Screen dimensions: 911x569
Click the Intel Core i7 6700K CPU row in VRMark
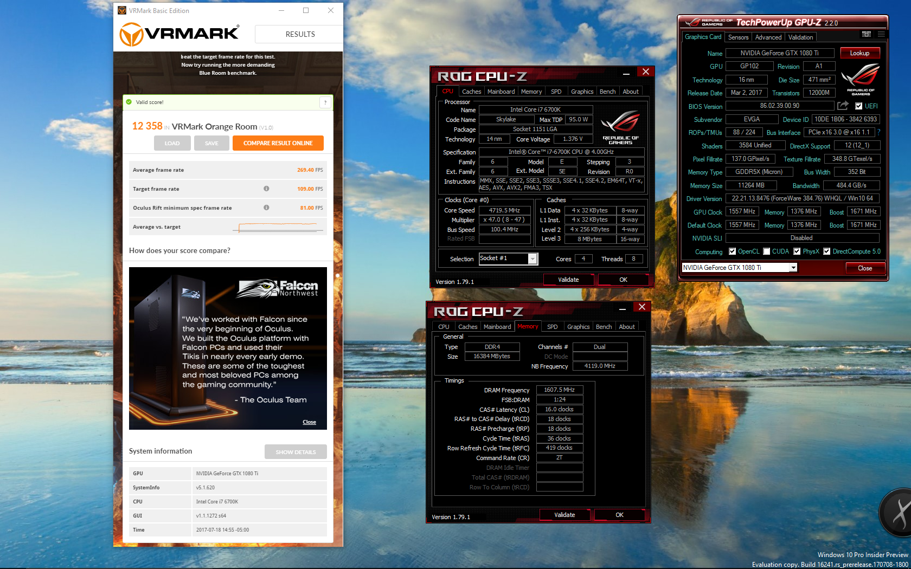(228, 502)
